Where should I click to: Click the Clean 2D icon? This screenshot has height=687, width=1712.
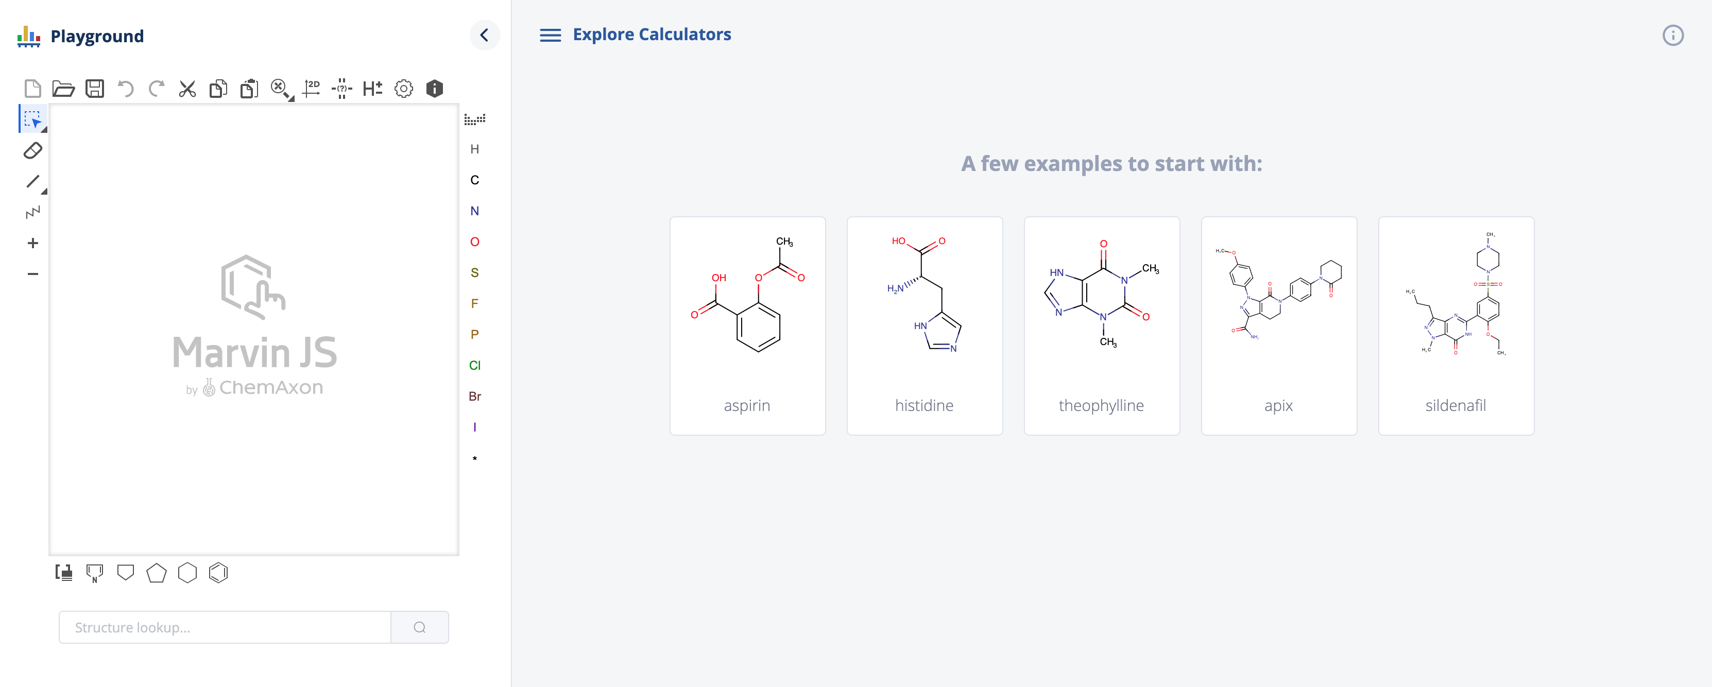[311, 89]
